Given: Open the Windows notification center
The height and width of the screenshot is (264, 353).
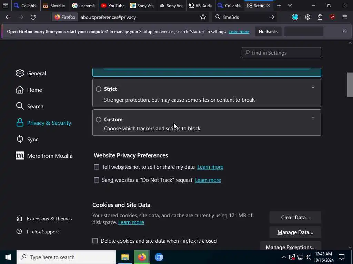Looking at the screenshot, I should pyautogui.click(x=342, y=257).
